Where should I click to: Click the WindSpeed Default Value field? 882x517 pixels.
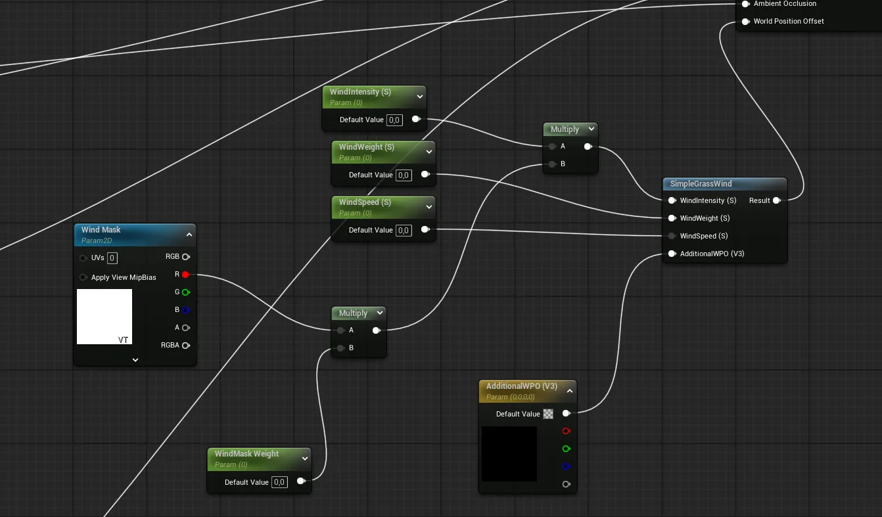(404, 231)
